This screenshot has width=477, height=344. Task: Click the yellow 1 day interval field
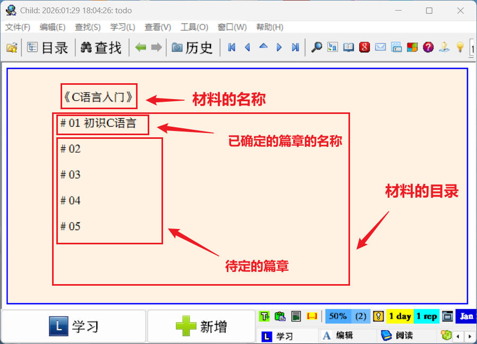400,316
